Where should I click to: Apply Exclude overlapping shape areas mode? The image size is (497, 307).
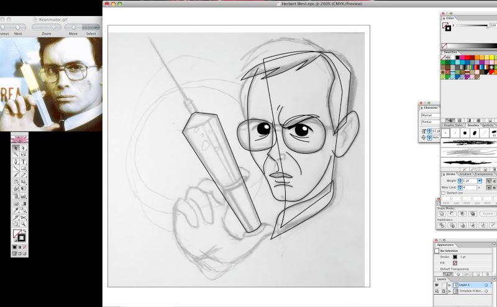click(473, 213)
